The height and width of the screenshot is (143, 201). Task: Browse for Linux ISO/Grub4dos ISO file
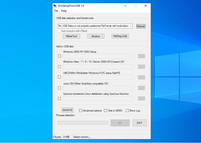pyautogui.click(x=141, y=88)
